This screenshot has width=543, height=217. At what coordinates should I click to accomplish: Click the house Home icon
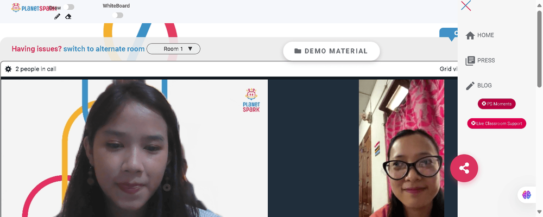pos(470,35)
